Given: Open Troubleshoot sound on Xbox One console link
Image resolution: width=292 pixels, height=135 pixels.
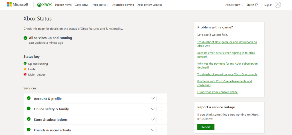Looking at the screenshot, I should tap(227, 74).
